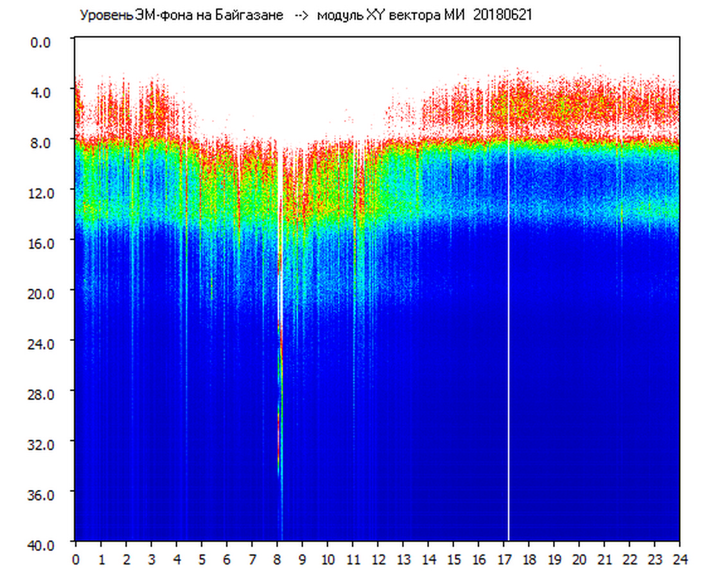The width and height of the screenshot is (704, 578).
Task: Click the x-axis tick label 8
Action: pyautogui.click(x=277, y=559)
